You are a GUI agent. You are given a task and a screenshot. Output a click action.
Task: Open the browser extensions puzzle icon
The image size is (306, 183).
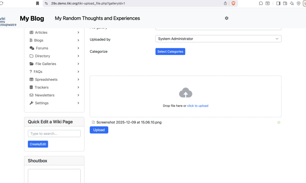click(261, 3)
